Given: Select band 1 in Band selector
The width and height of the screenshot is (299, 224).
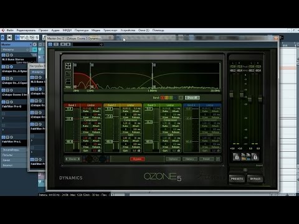Looking at the screenshot, I should [163, 98].
